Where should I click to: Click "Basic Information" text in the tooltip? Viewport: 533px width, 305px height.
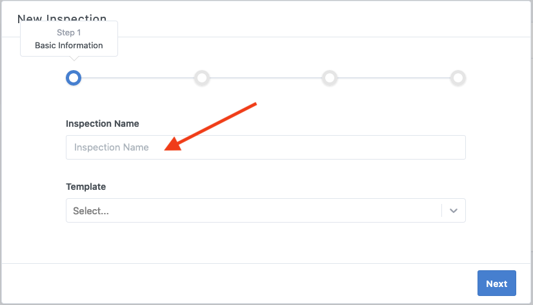click(x=69, y=46)
